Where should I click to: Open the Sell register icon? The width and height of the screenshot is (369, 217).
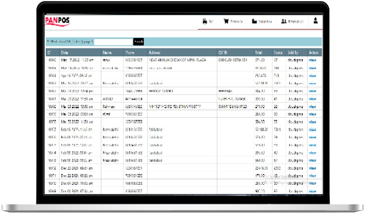click(x=204, y=22)
